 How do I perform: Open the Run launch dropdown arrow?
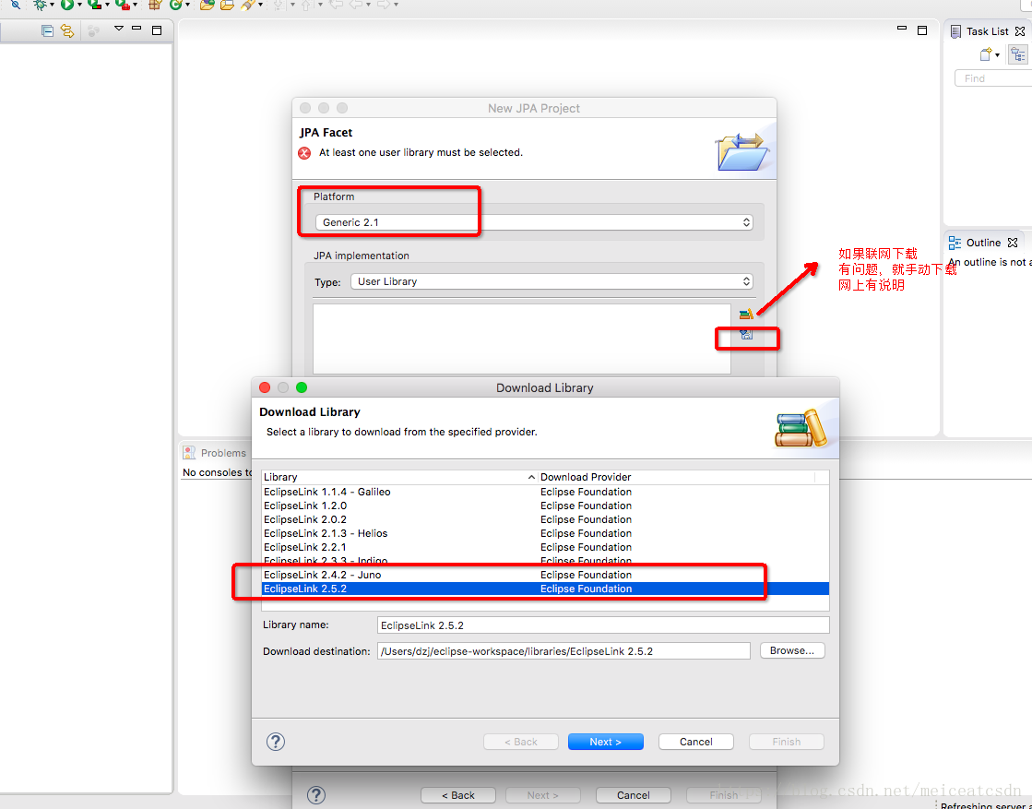pyautogui.click(x=79, y=6)
